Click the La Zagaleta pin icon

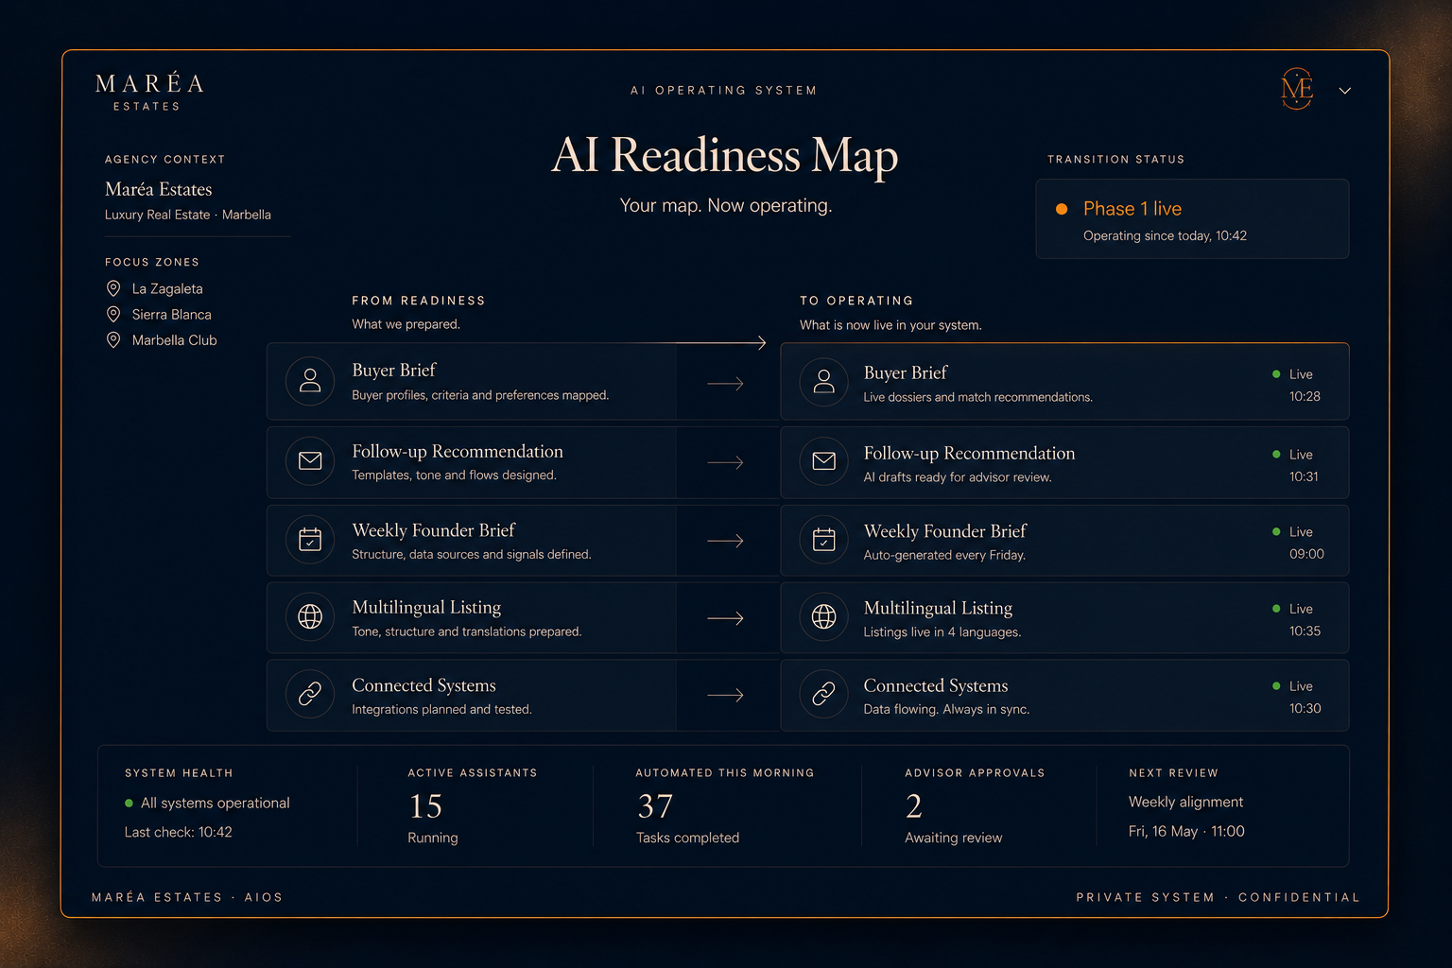[x=113, y=288]
